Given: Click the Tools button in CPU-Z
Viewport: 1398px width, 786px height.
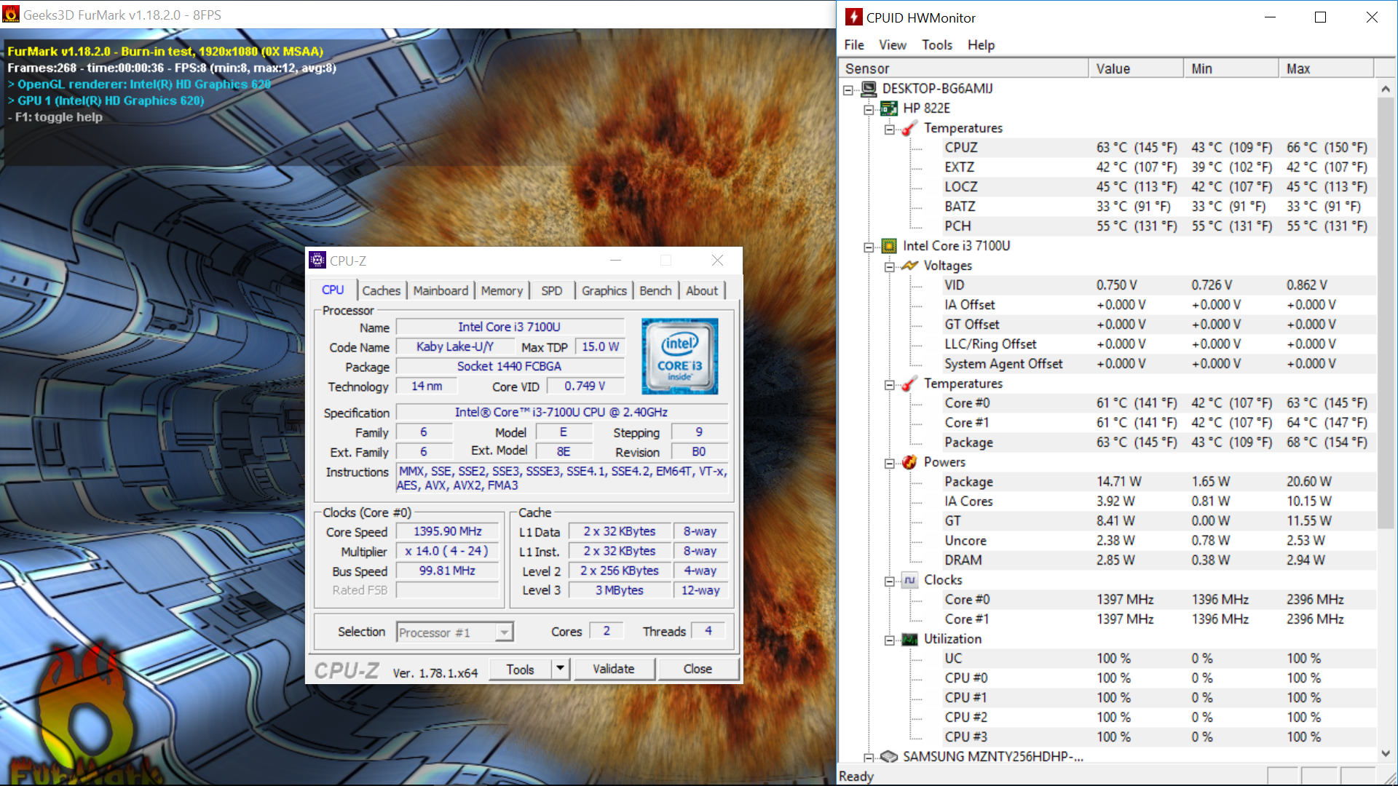Looking at the screenshot, I should point(520,669).
